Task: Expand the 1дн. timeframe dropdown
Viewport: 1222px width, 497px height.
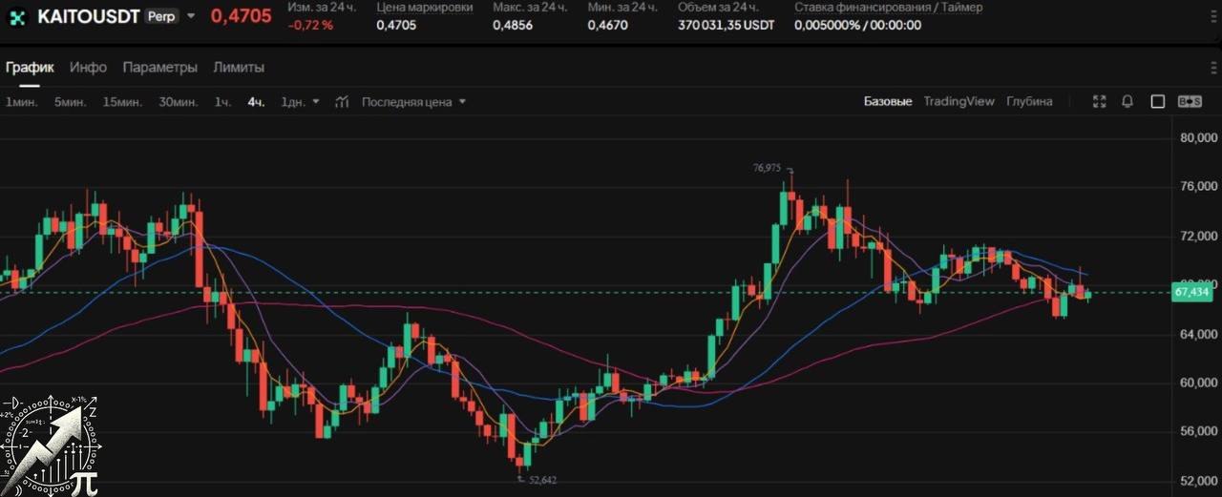Action: [316, 101]
